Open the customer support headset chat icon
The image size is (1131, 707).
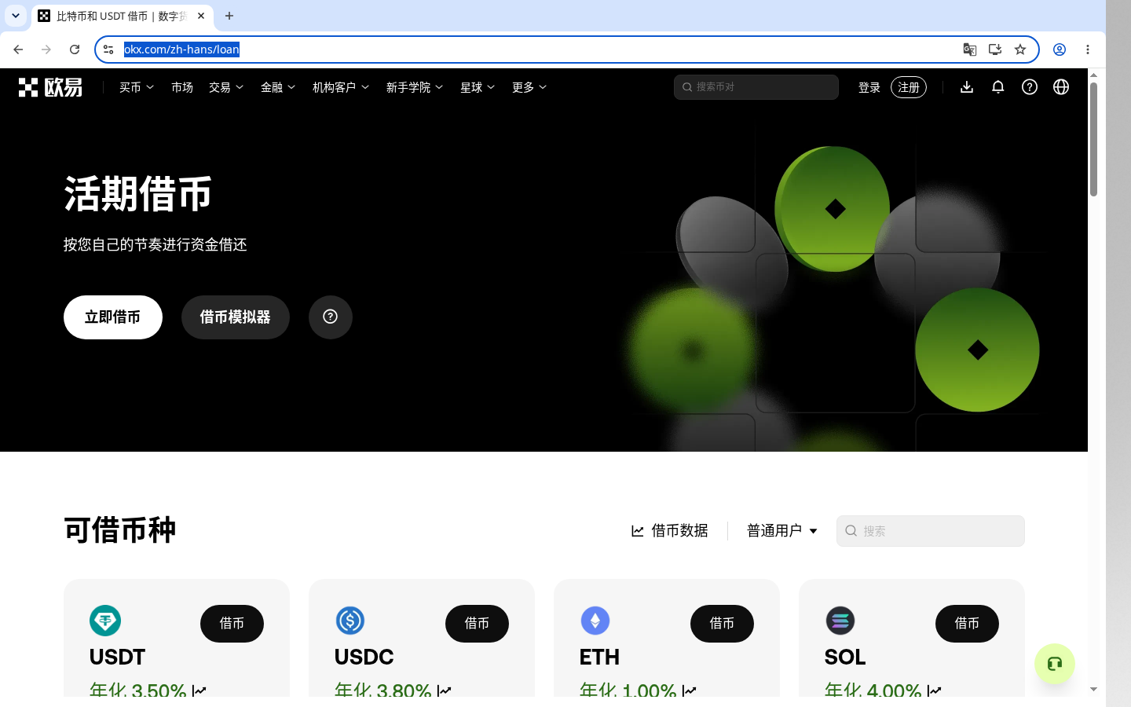click(x=1055, y=664)
